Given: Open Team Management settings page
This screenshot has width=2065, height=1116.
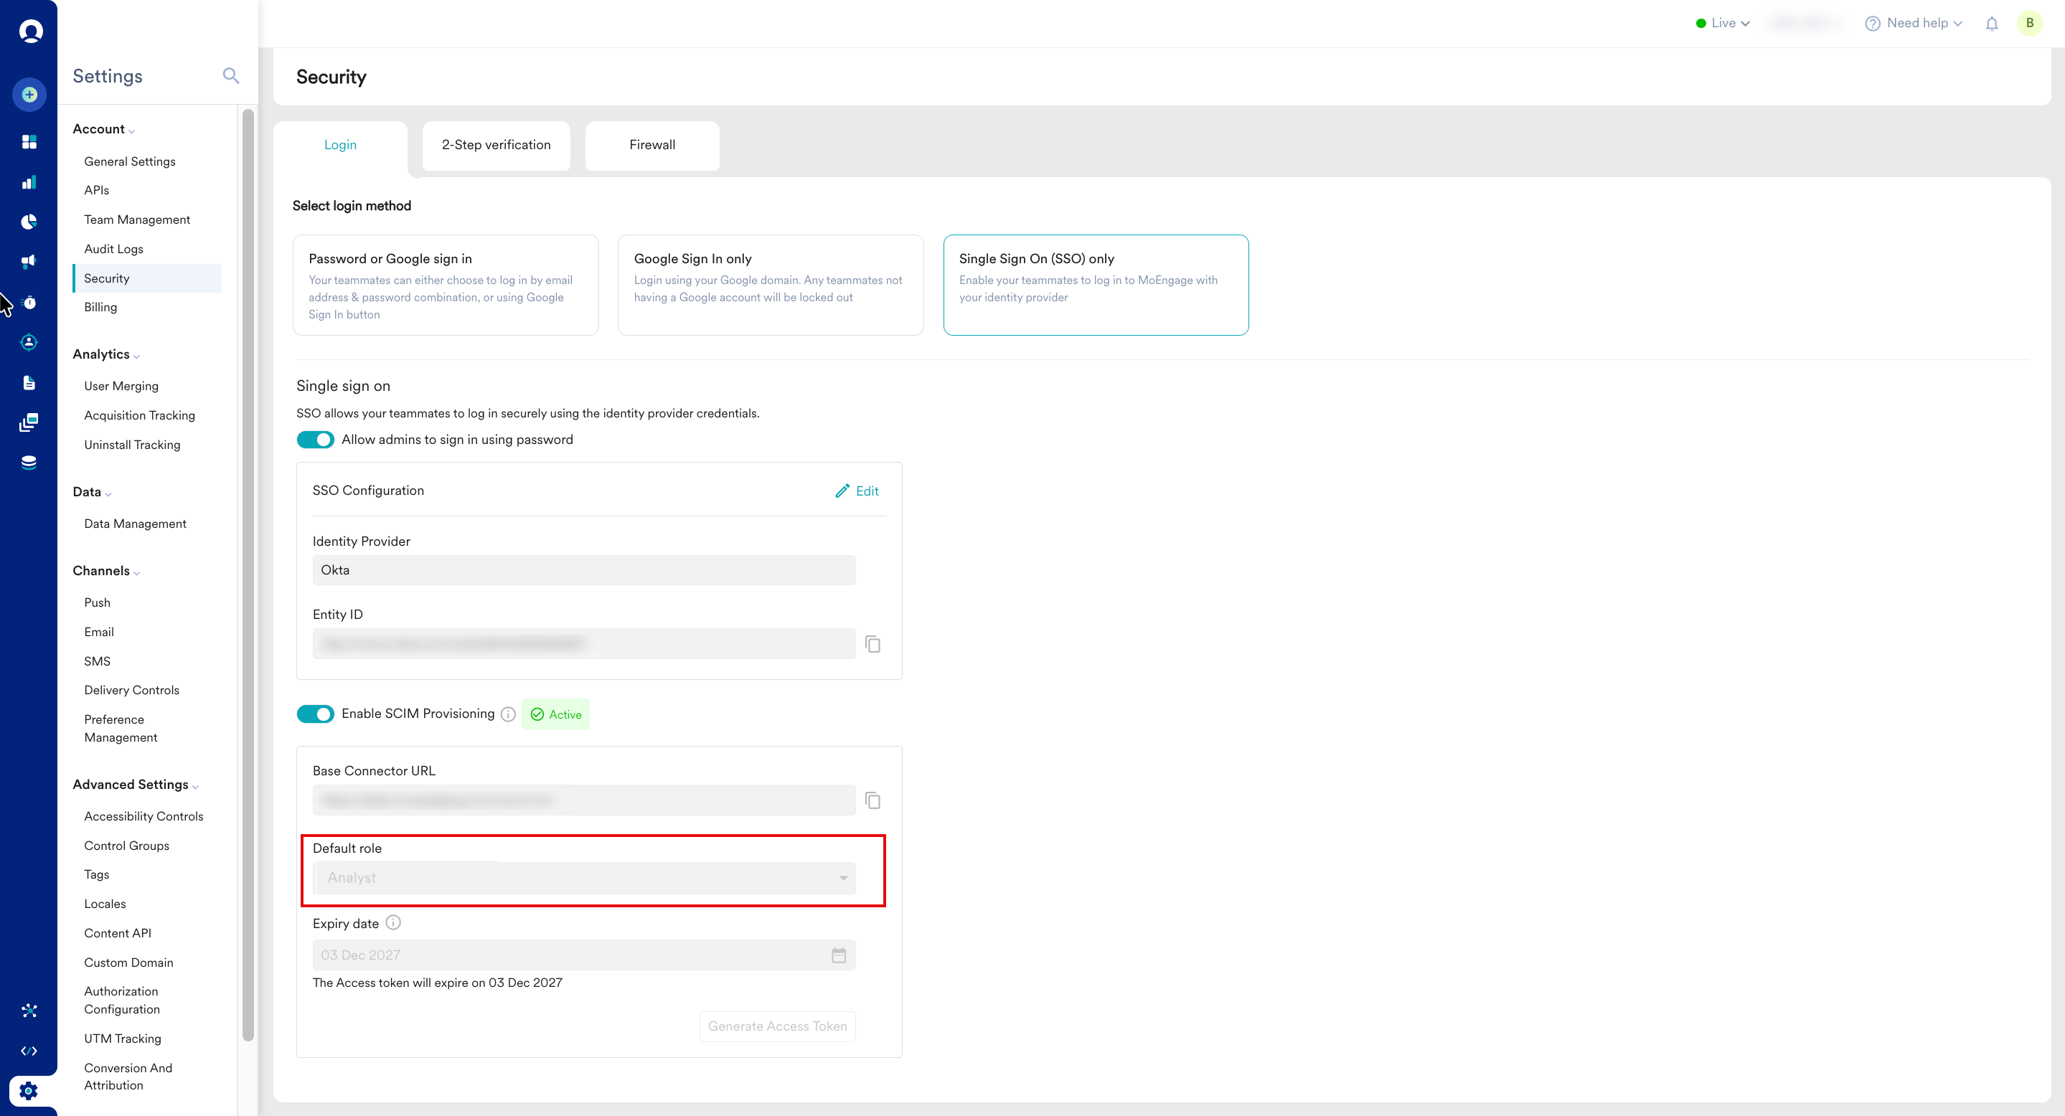Looking at the screenshot, I should click(x=137, y=219).
